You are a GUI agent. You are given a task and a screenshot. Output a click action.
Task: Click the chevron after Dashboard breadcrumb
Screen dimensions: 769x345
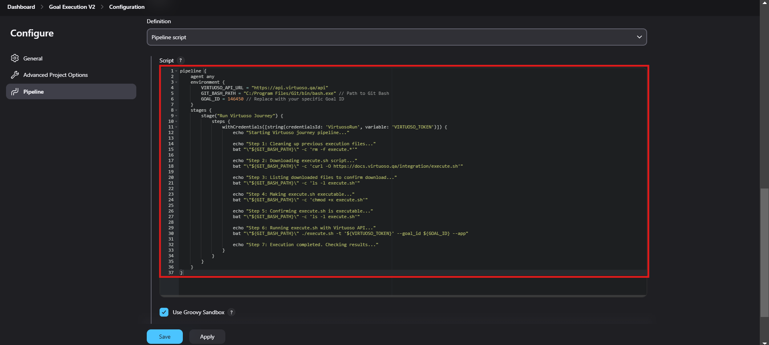click(42, 7)
